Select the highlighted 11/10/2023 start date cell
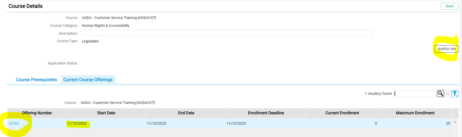 point(77,123)
